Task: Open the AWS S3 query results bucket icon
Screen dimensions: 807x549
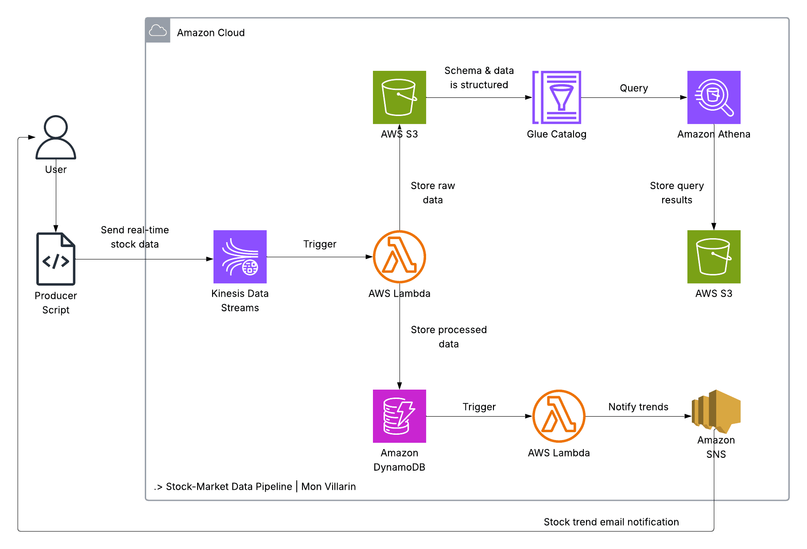Action: pyautogui.click(x=714, y=257)
